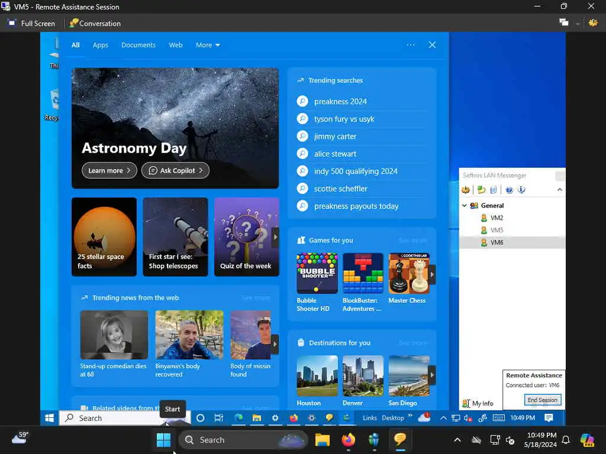
Task: Click the next arrow in Games for you
Action: tap(432, 274)
